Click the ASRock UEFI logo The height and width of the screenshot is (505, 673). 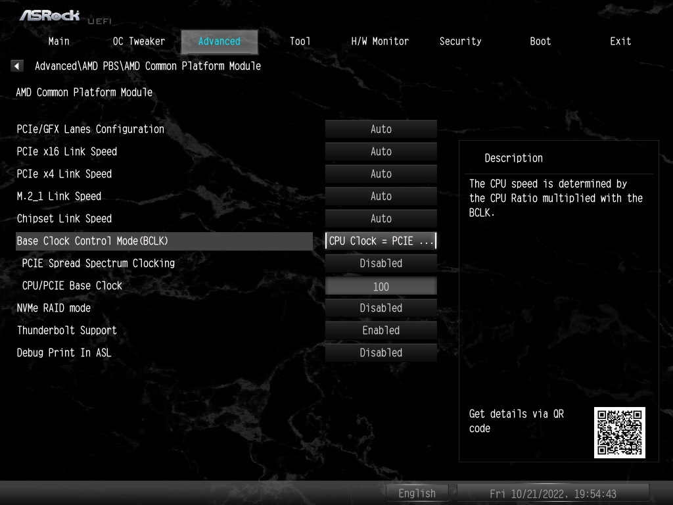tap(65, 16)
